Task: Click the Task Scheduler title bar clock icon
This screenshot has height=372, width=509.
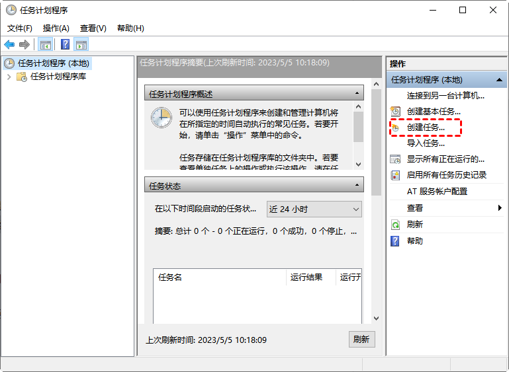Action: tap(11, 10)
